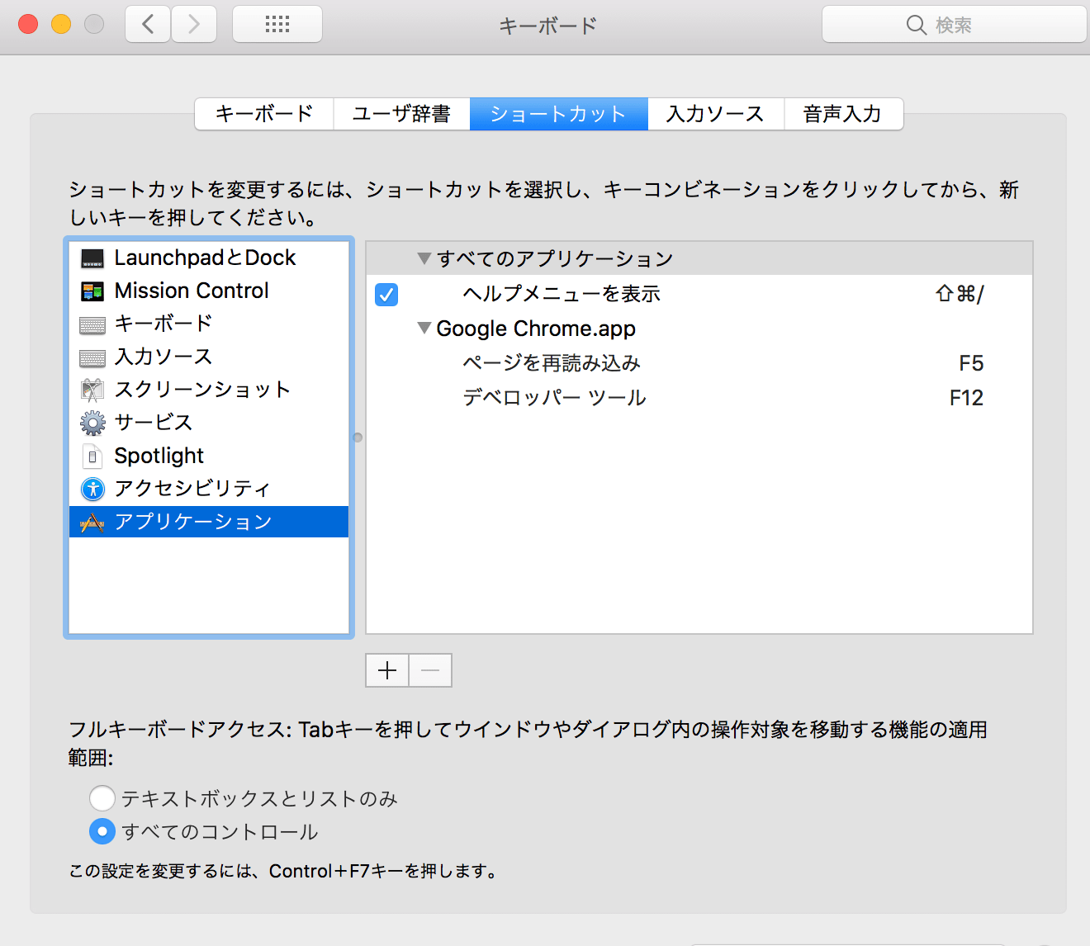
Task: Click the Spotlight icon
Action: pyautogui.click(x=92, y=456)
